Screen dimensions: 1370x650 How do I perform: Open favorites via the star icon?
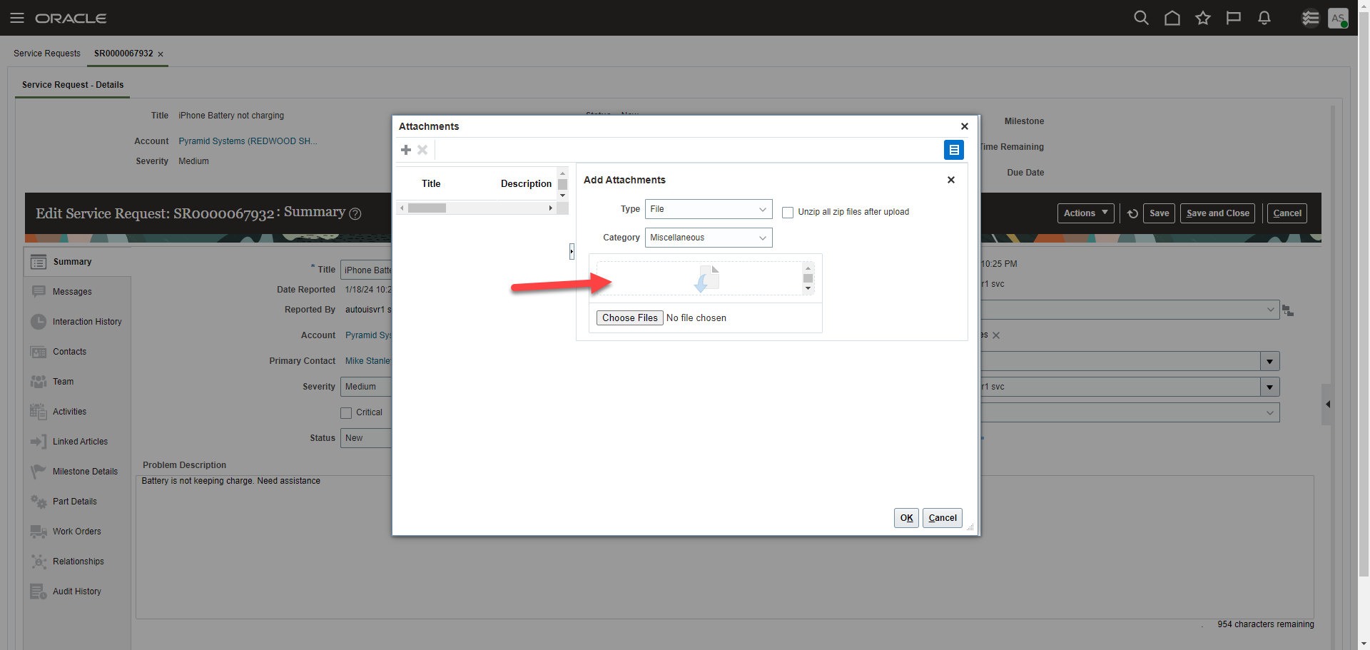pyautogui.click(x=1202, y=18)
